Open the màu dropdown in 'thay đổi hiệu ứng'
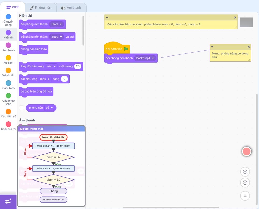 click(51, 66)
